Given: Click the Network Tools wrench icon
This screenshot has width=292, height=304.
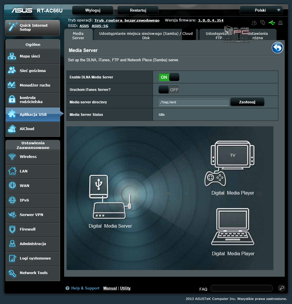Looking at the screenshot, I should pyautogui.click(x=12, y=273).
